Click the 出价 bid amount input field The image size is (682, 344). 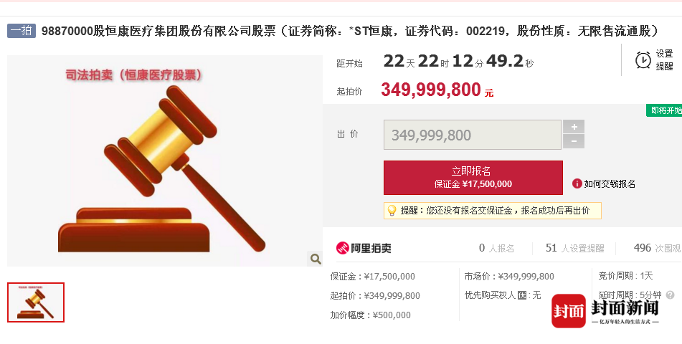(473, 135)
